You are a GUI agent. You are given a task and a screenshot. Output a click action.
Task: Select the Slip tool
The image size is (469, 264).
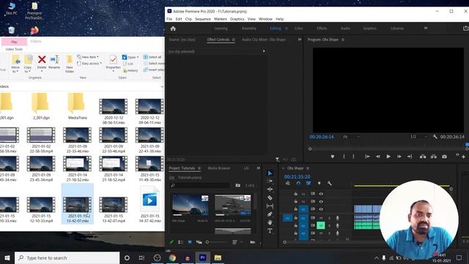pos(270,206)
